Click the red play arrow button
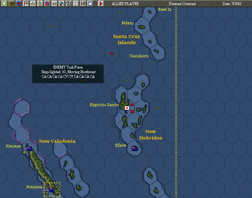 point(101,3)
